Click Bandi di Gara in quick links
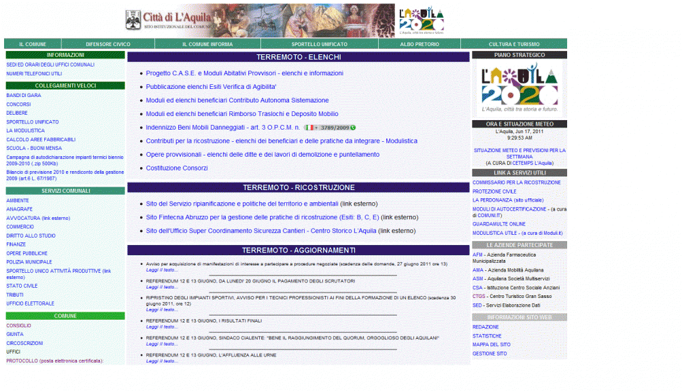The width and height of the screenshot is (682, 391). pyautogui.click(x=24, y=96)
